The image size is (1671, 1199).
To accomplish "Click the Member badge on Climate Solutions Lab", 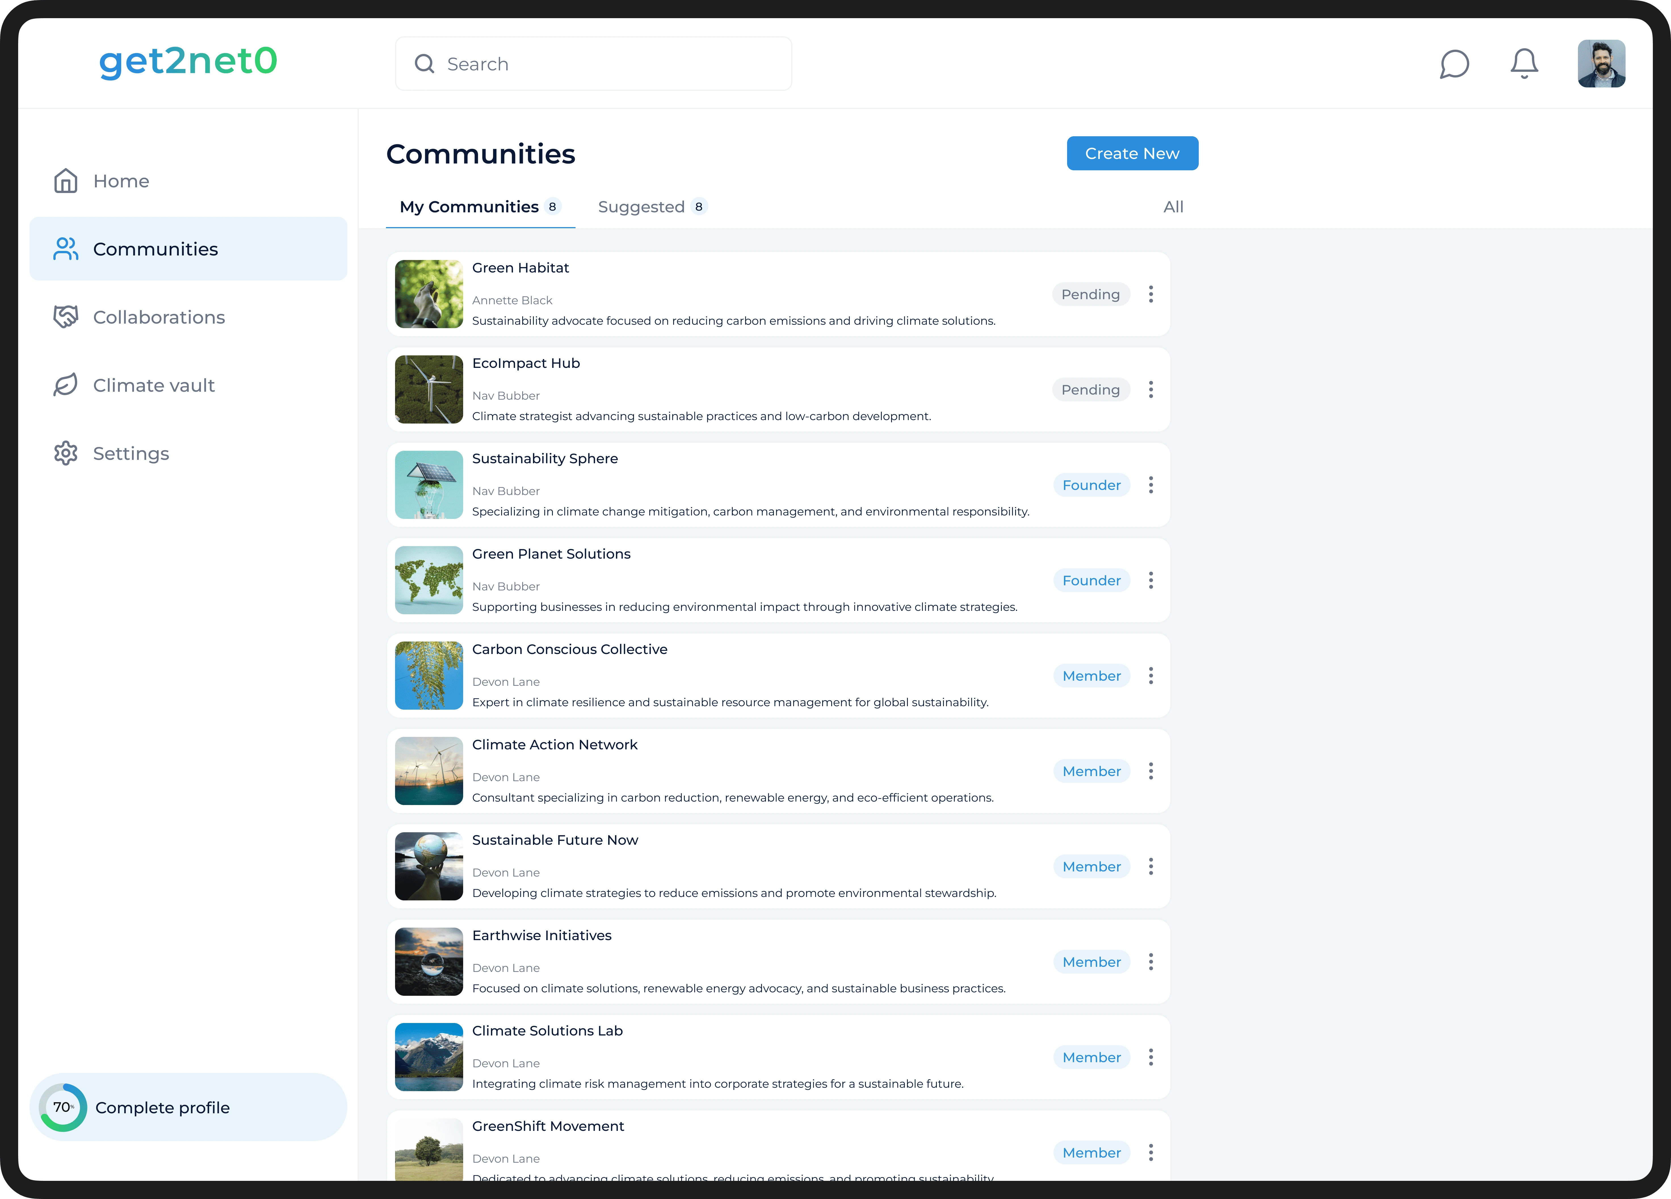I will [x=1091, y=1058].
